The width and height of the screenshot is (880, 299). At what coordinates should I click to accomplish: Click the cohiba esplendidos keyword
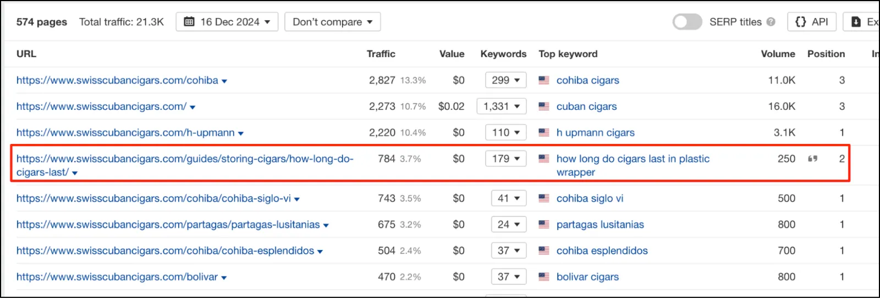click(602, 251)
